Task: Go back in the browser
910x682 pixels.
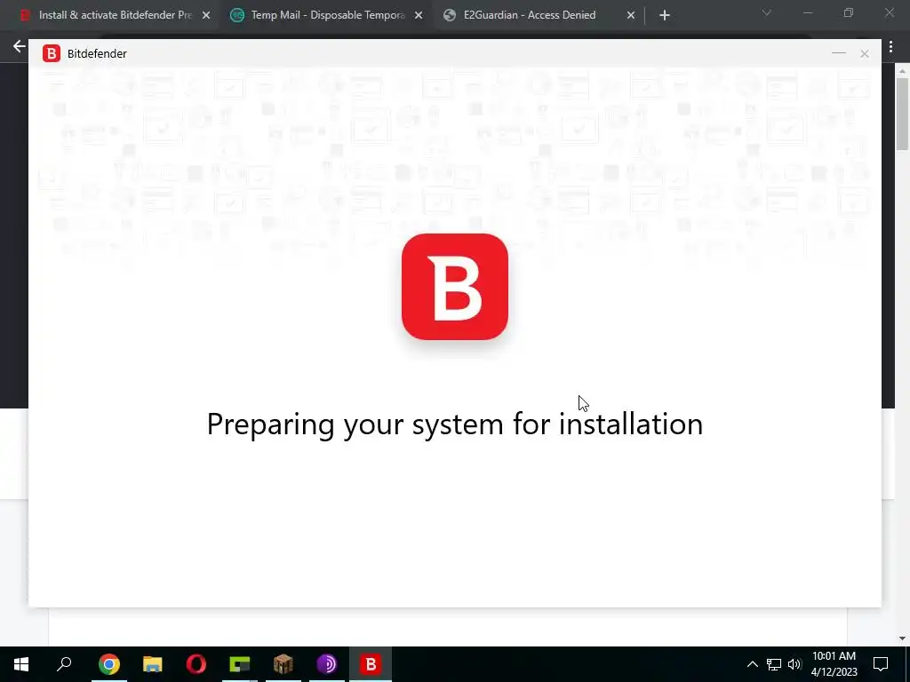Action: point(20,46)
